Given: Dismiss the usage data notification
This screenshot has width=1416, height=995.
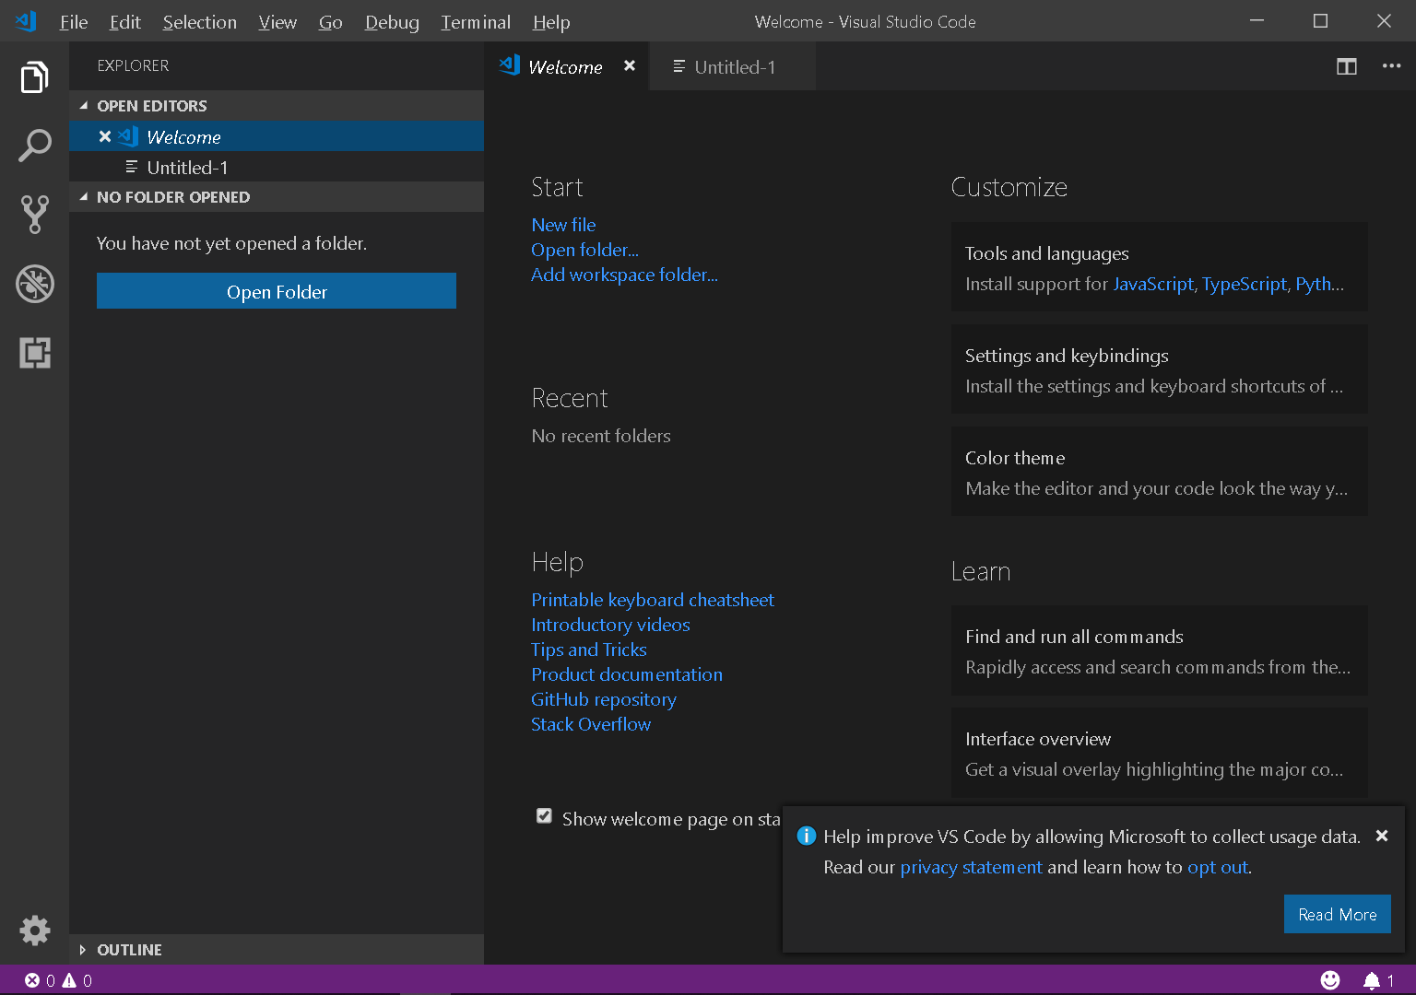Looking at the screenshot, I should 1382,836.
